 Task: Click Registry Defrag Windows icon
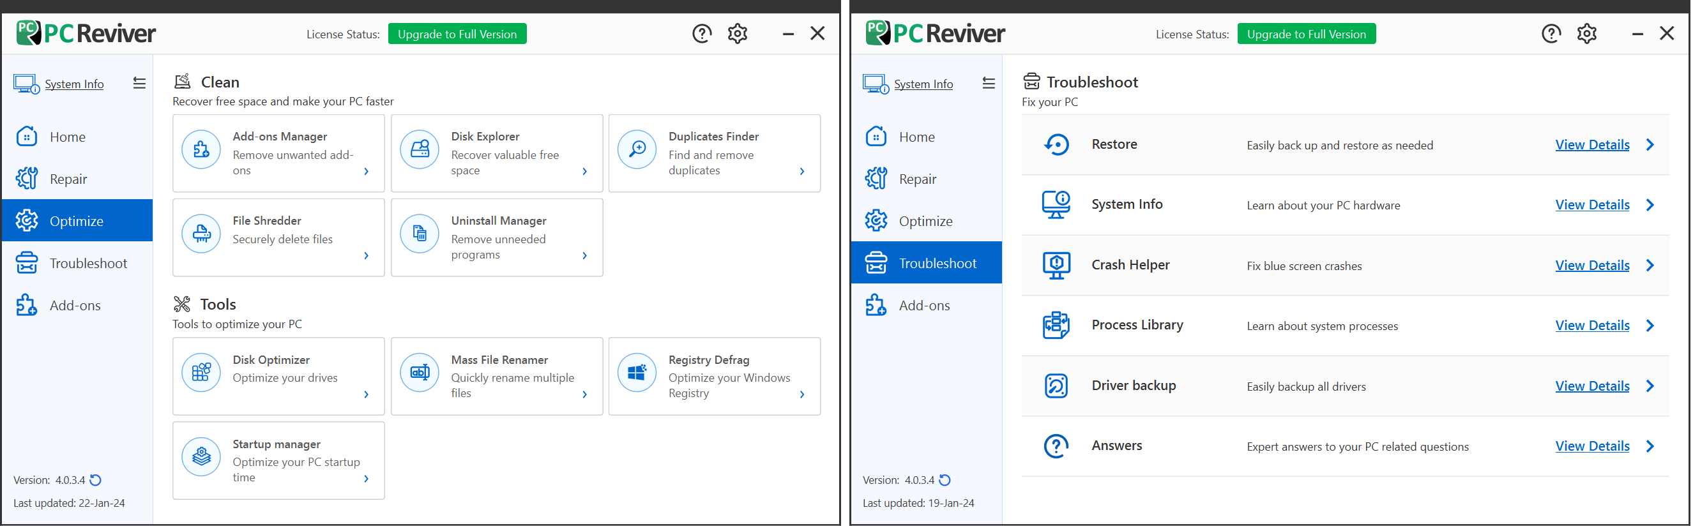coord(637,372)
